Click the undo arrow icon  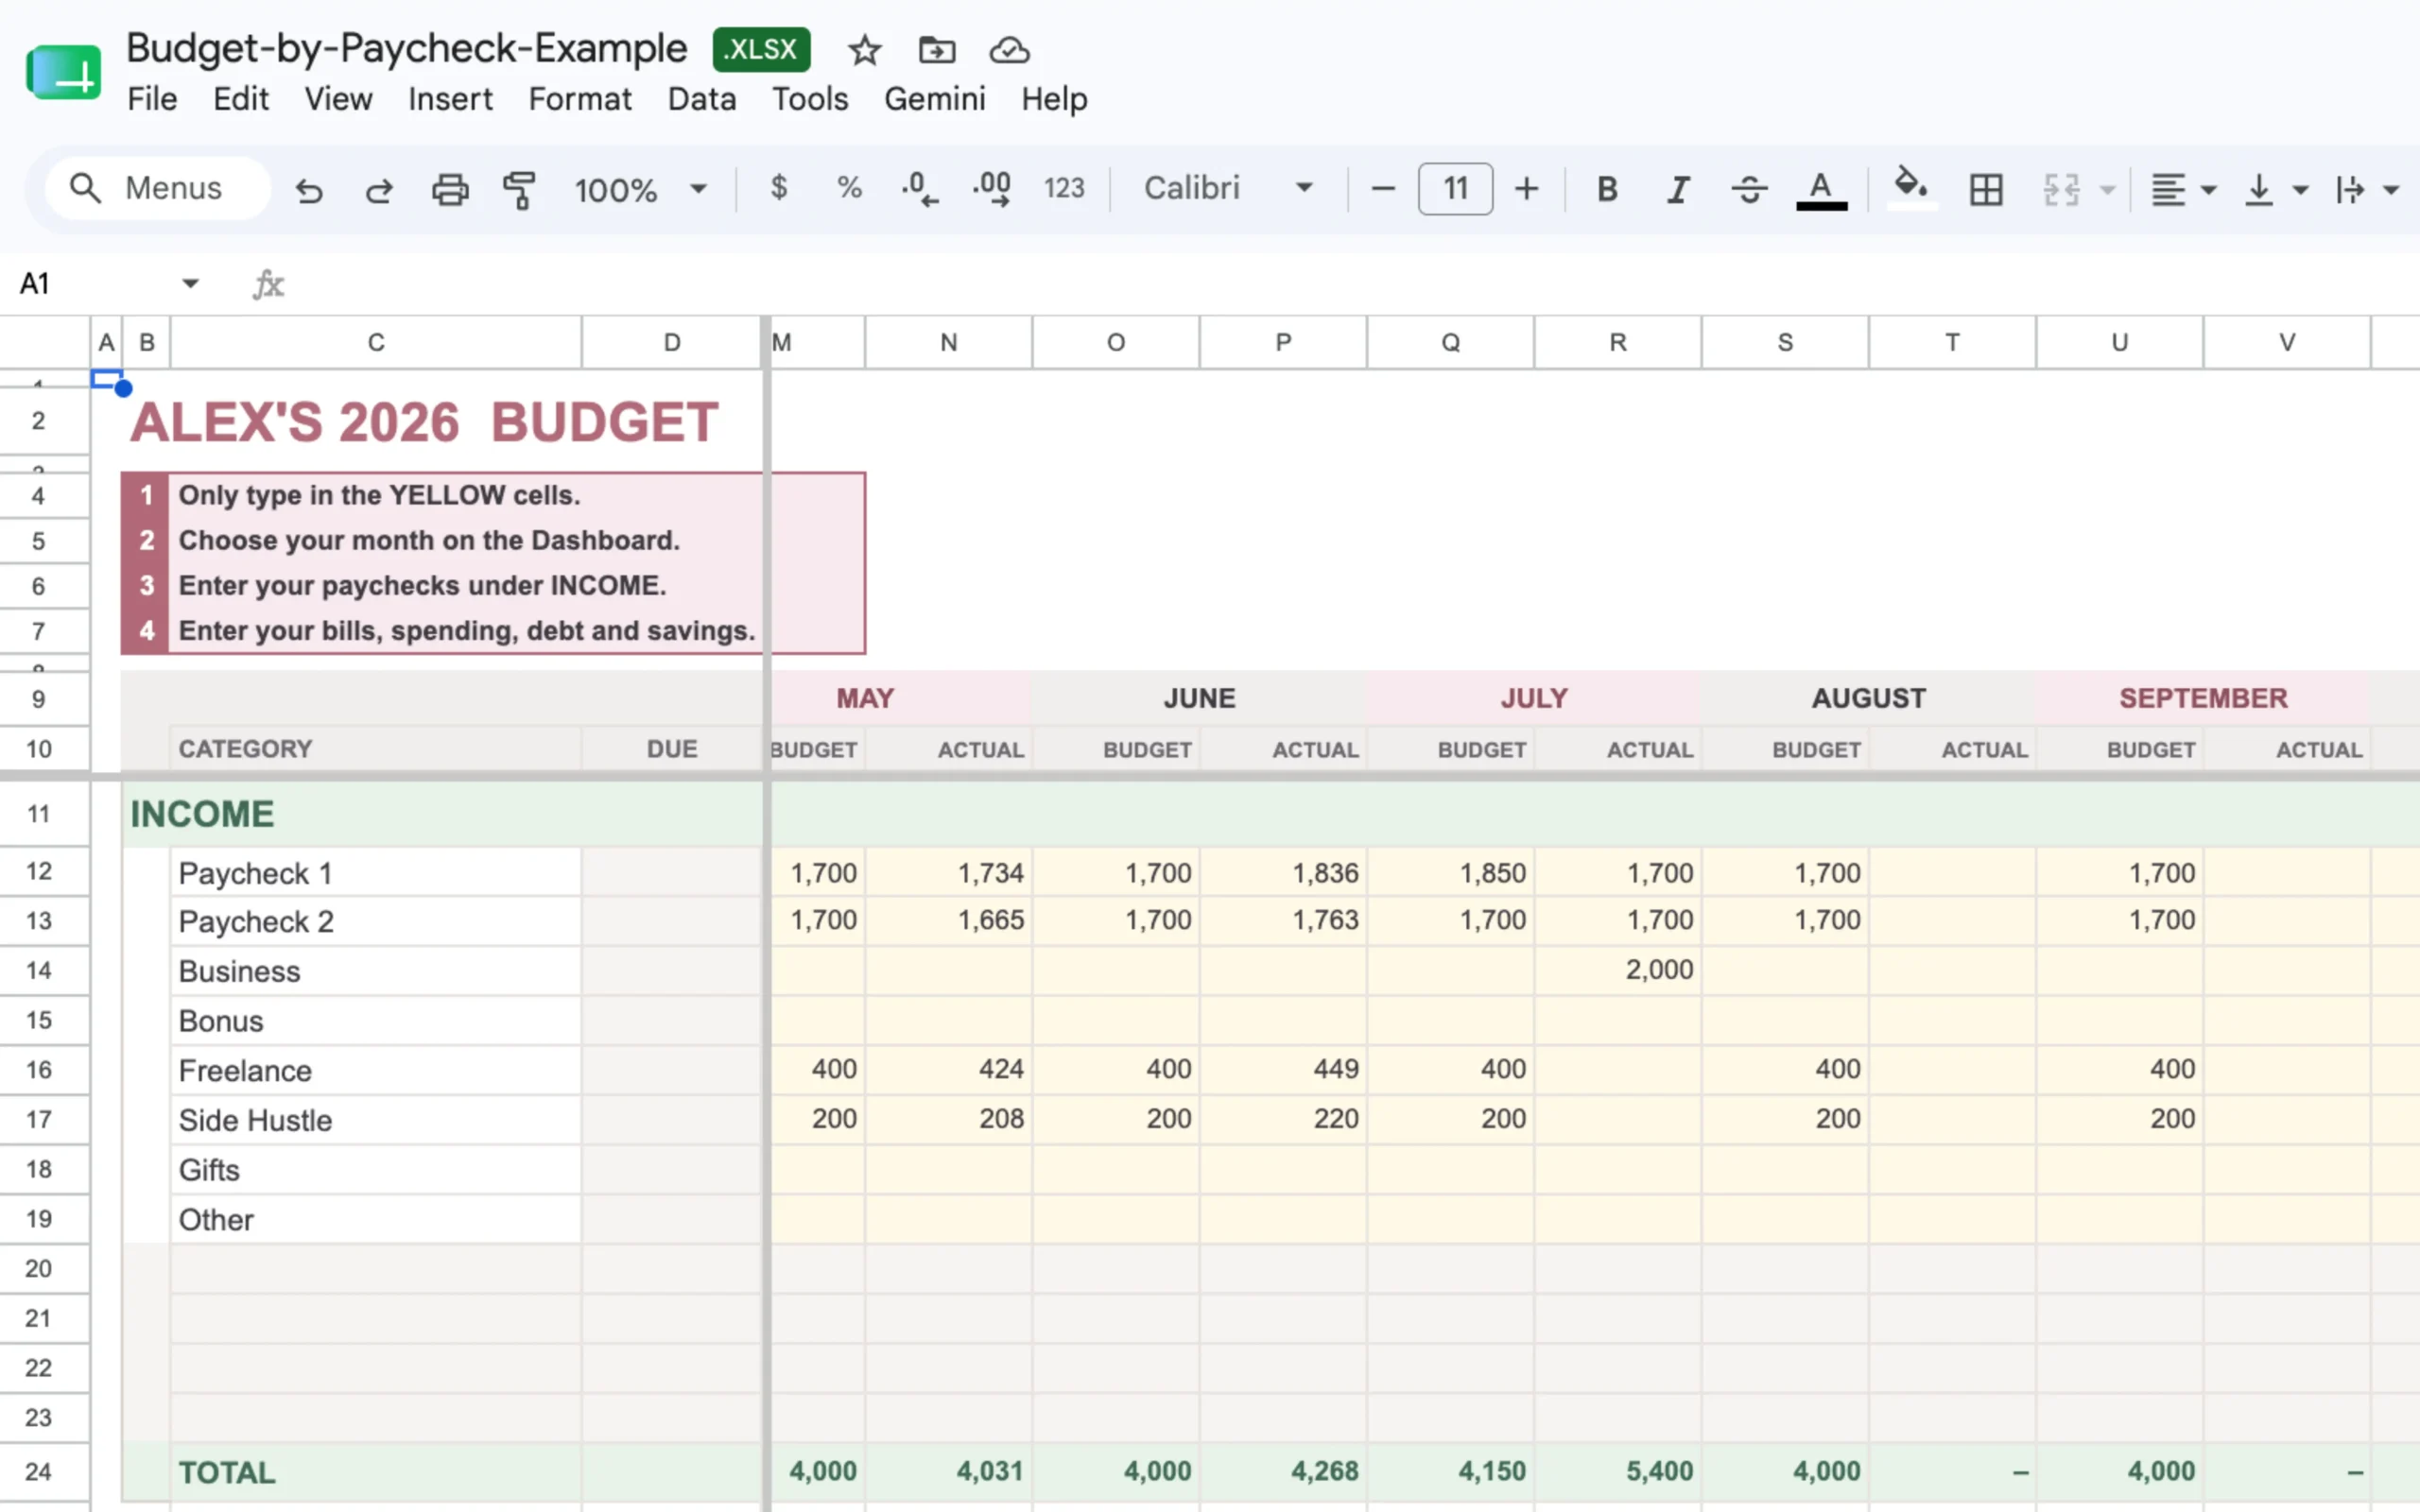tap(309, 189)
